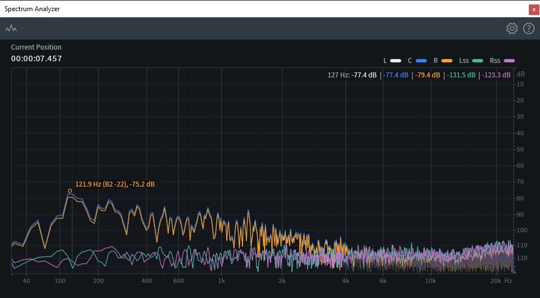Click the white 127 Hz: -77.4 dB readout
The height and width of the screenshot is (298, 540).
tap(353, 75)
